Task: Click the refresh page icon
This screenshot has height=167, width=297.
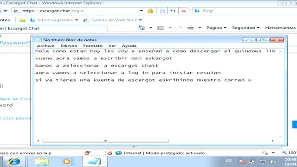Action: (x=173, y=11)
